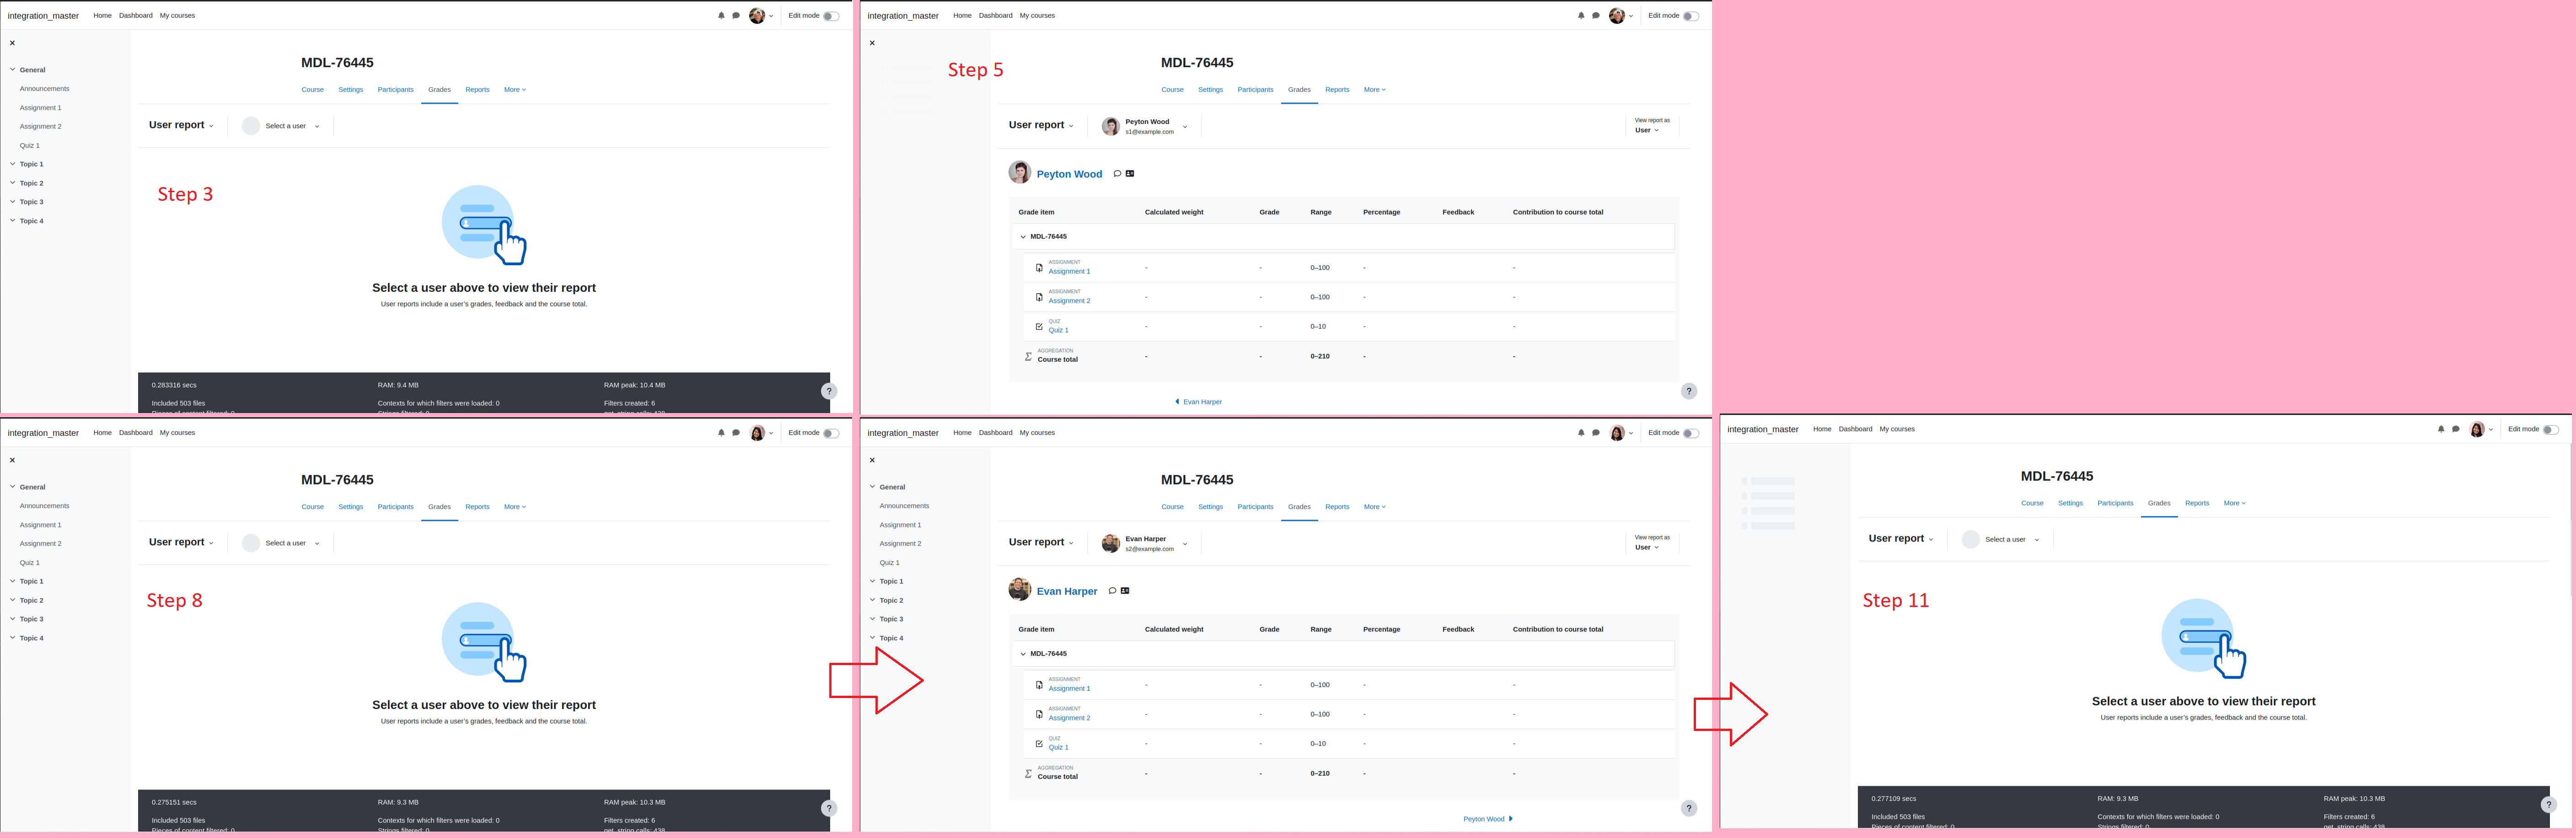Click integration_master brand in Step 8 screenshot
This screenshot has height=838, width=2576.
[43, 433]
